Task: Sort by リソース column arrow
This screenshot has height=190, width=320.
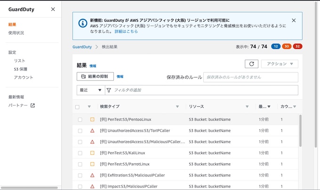Action: click(247, 107)
